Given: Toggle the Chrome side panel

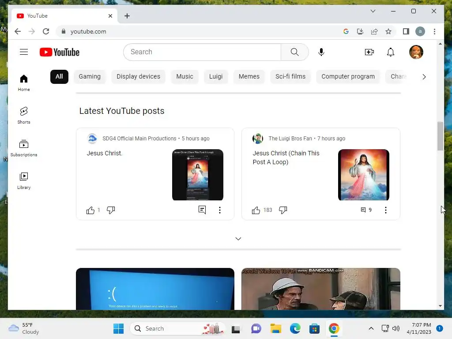Looking at the screenshot, I should click(406, 31).
